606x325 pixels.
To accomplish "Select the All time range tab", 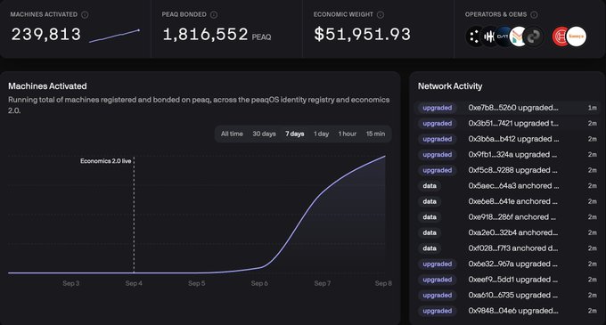I will 232,134.
